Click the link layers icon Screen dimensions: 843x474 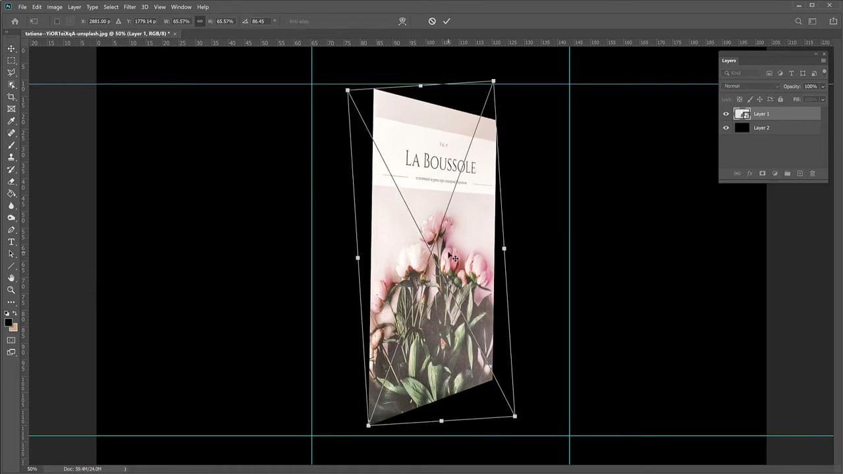[737, 173]
